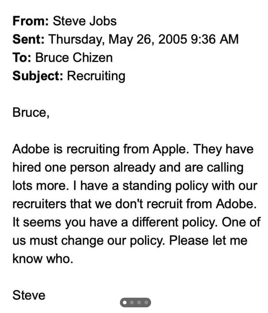Click the recipient name Bruce Chizen
The height and width of the screenshot is (313, 268).
(x=74, y=57)
